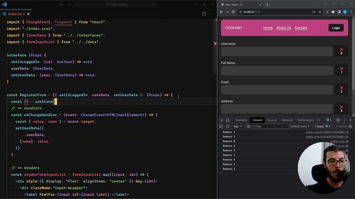Open a new browser tab
355x199 pixels.
tap(267, 4)
